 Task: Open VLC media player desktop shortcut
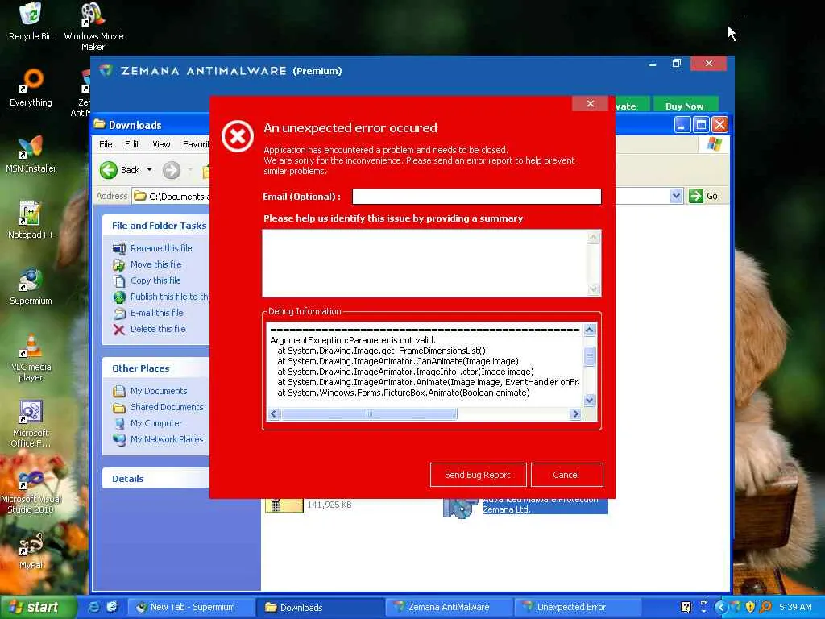31,358
